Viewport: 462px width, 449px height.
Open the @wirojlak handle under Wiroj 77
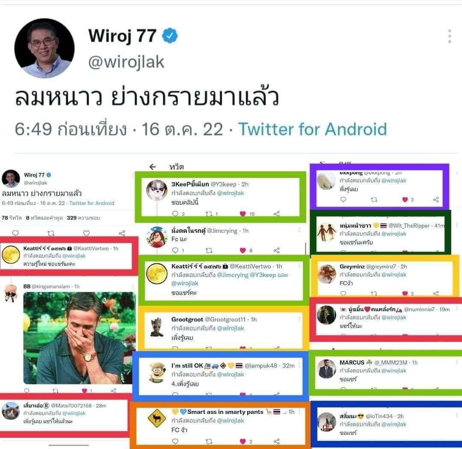(126, 62)
